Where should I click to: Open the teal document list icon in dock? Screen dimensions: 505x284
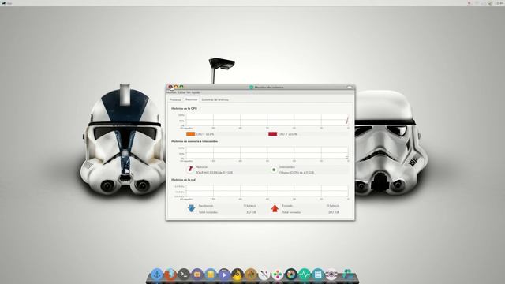point(317,274)
